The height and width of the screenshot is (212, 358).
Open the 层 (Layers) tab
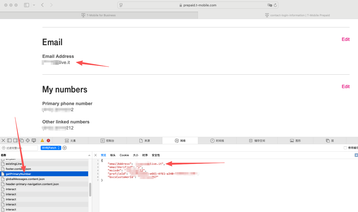330,141
